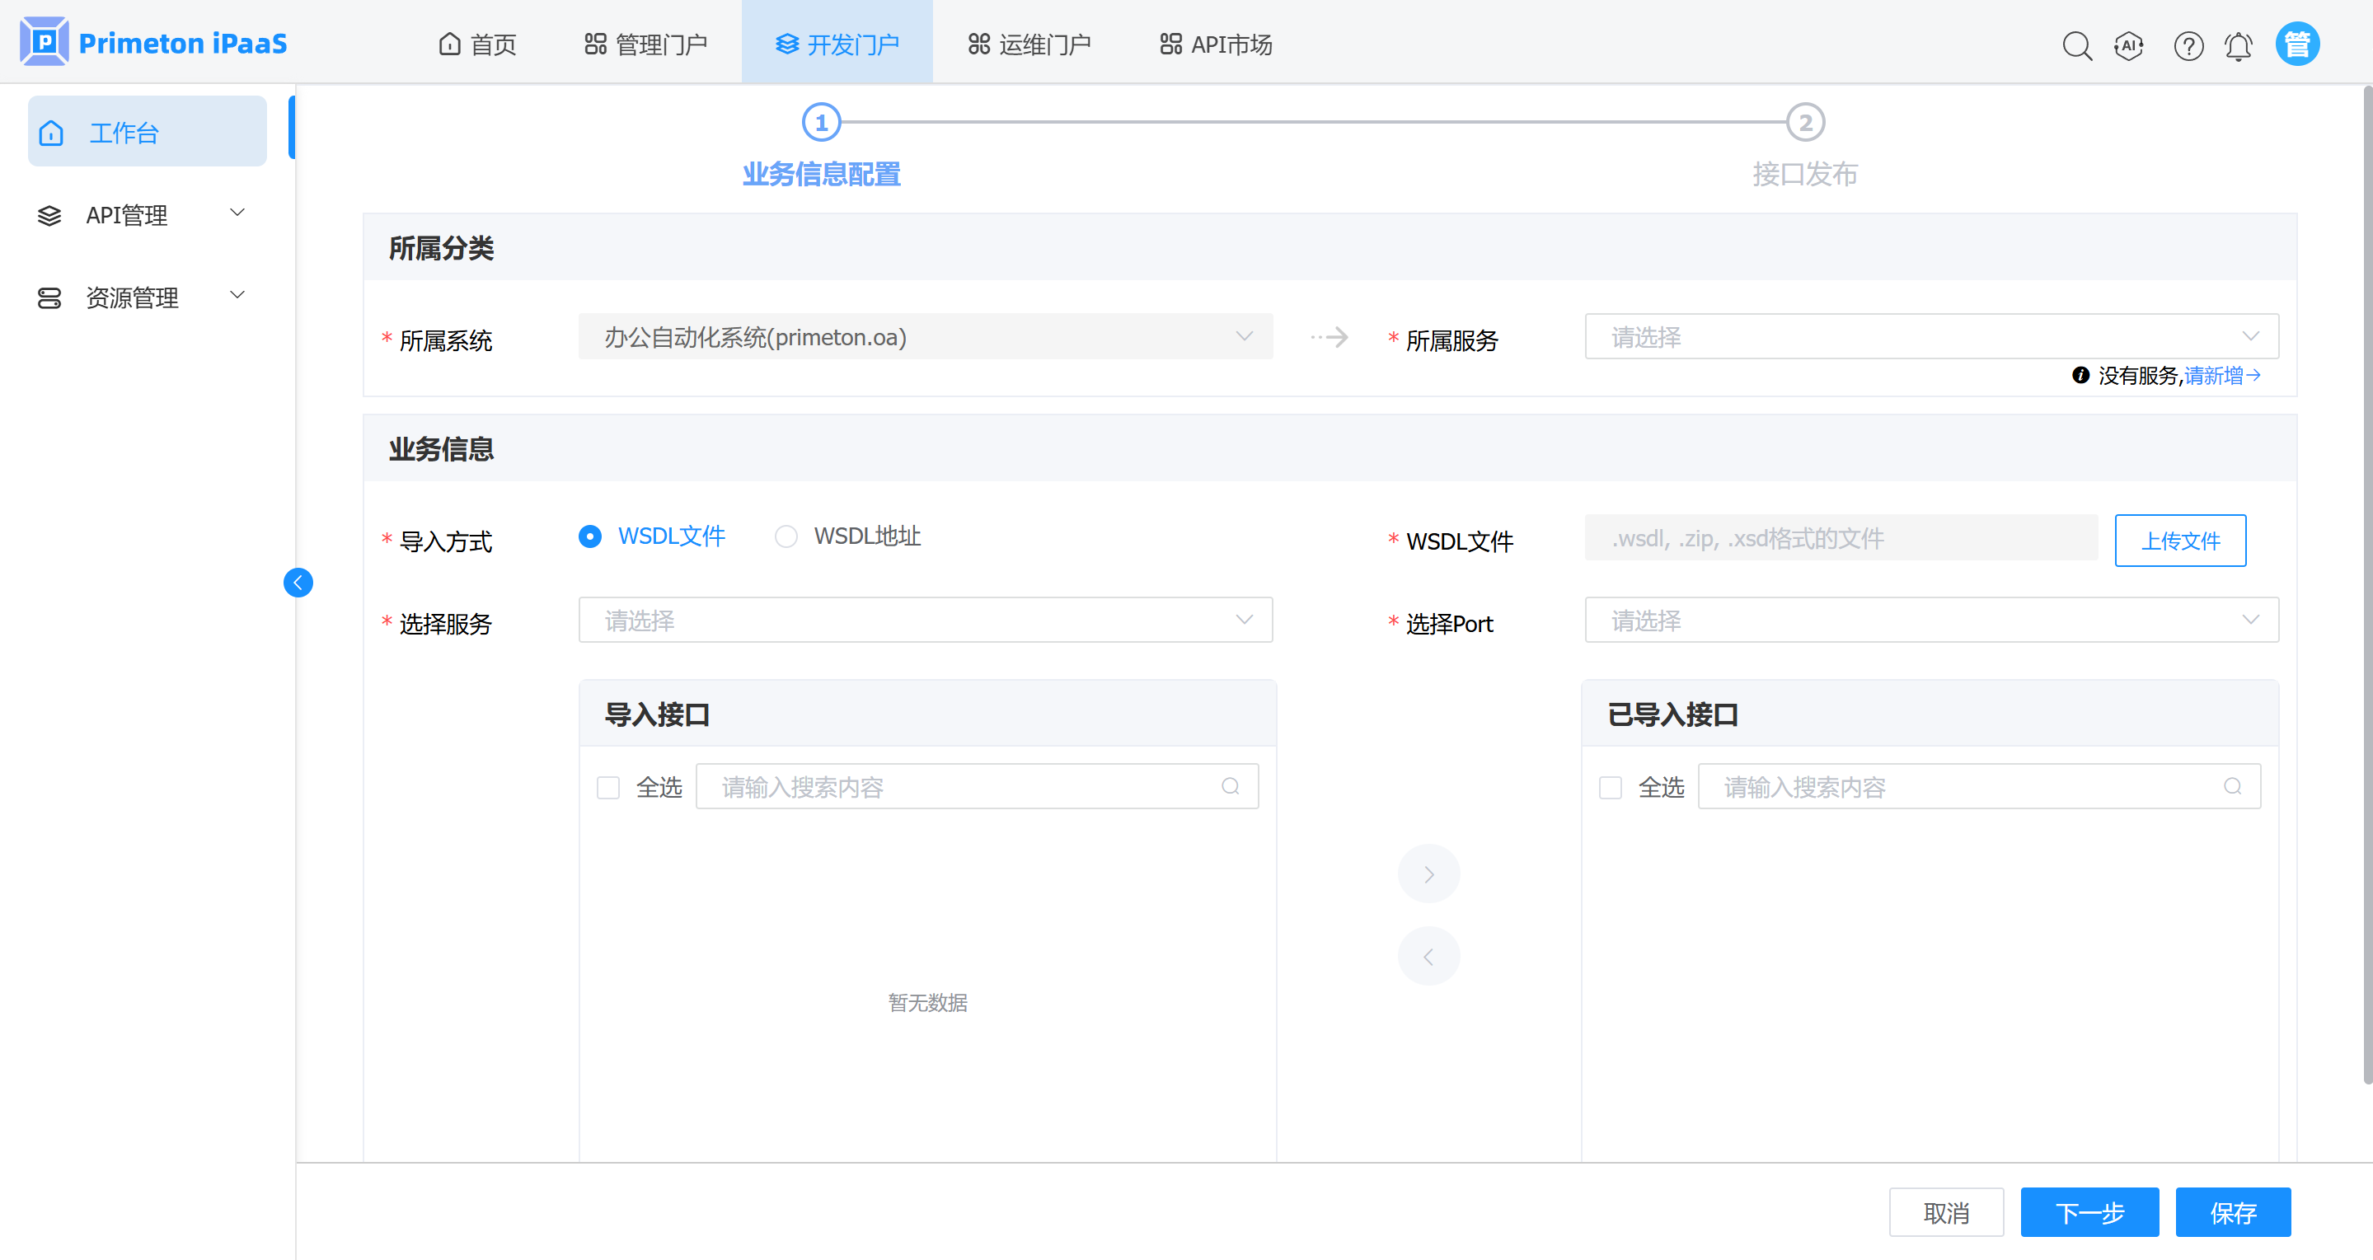Click the help question mark icon
The height and width of the screenshot is (1260, 2373).
point(2188,45)
